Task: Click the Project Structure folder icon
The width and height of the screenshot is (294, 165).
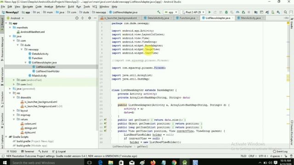Action: (x=256, y=12)
